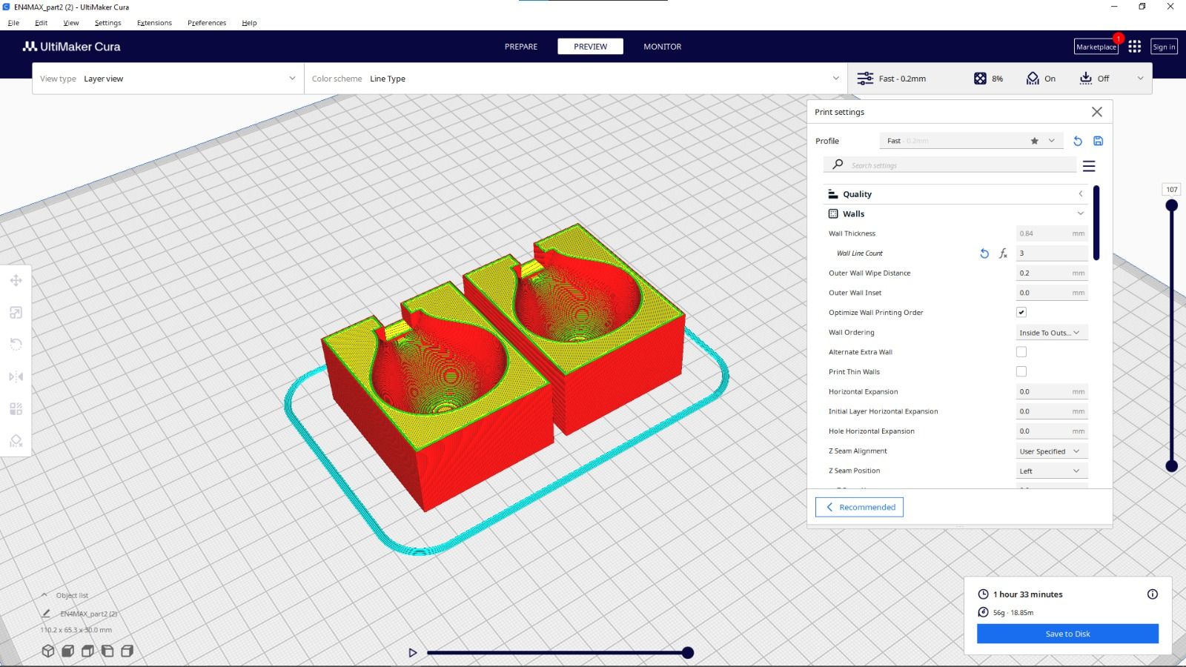Open the View type dropdown
The width and height of the screenshot is (1186, 667).
[168, 79]
